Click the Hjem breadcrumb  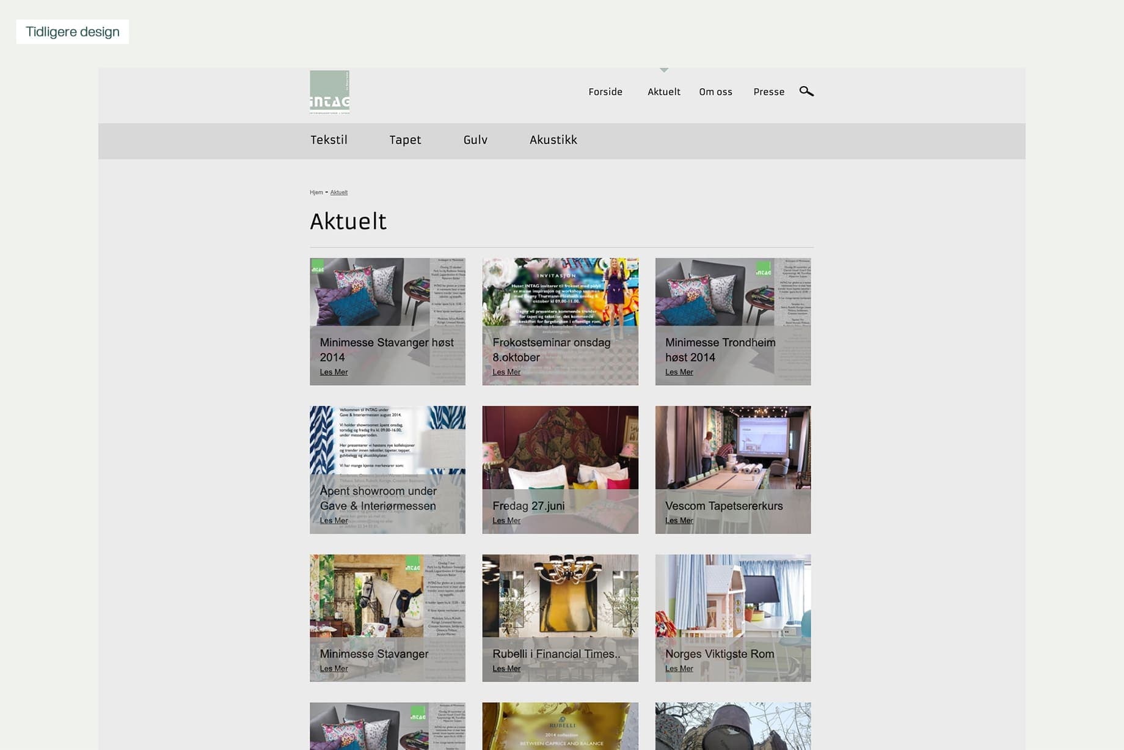(316, 192)
